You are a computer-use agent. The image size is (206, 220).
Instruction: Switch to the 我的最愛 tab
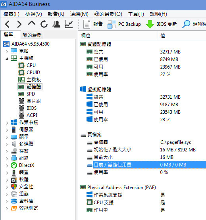(x=32, y=35)
